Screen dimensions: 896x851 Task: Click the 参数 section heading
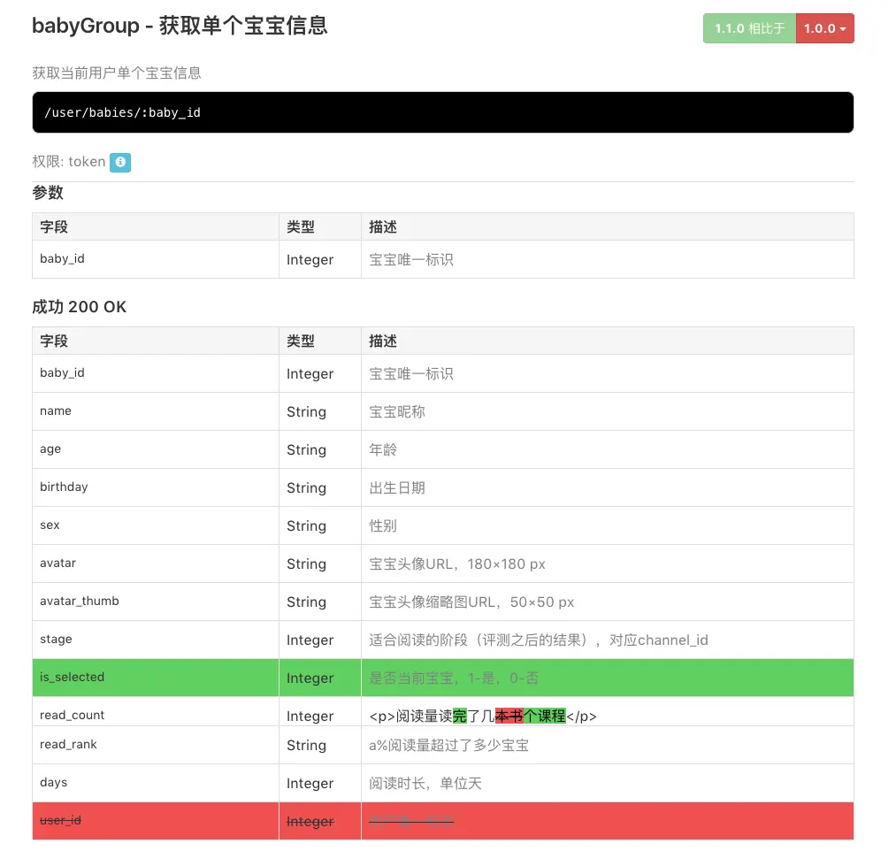click(x=48, y=193)
